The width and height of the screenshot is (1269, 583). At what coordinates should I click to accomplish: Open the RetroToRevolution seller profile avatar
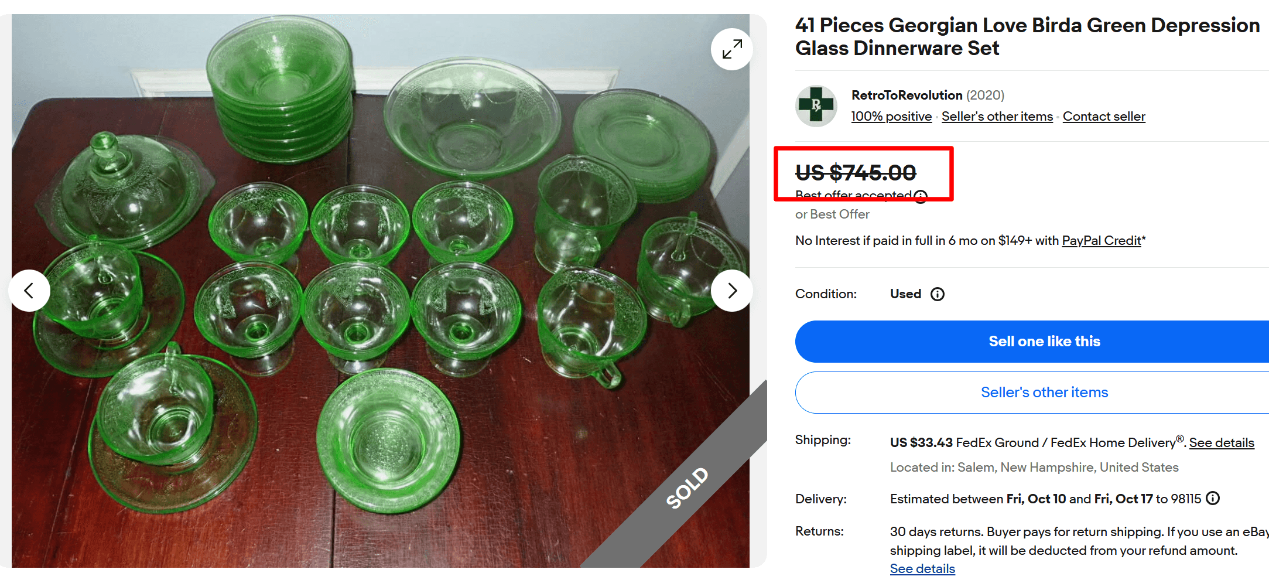816,108
